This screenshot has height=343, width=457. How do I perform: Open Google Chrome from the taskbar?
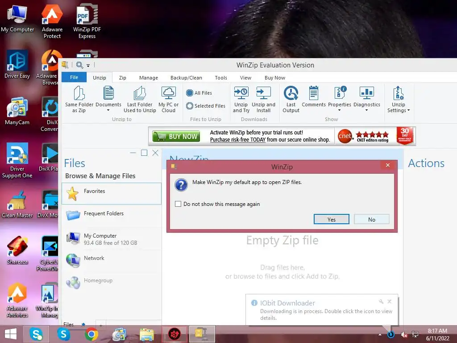91,334
